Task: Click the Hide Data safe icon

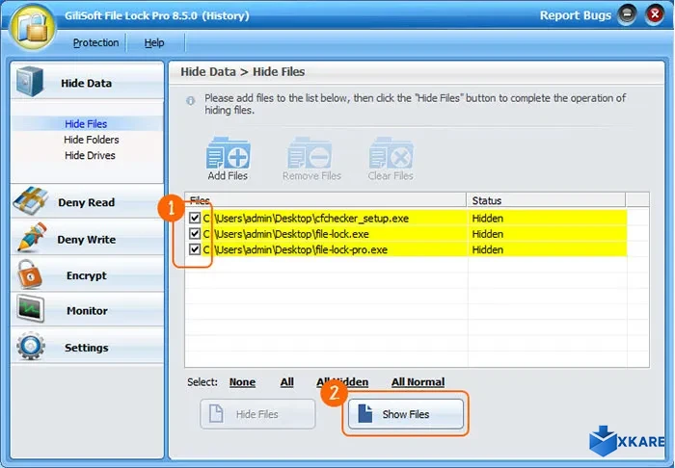Action: [30, 82]
